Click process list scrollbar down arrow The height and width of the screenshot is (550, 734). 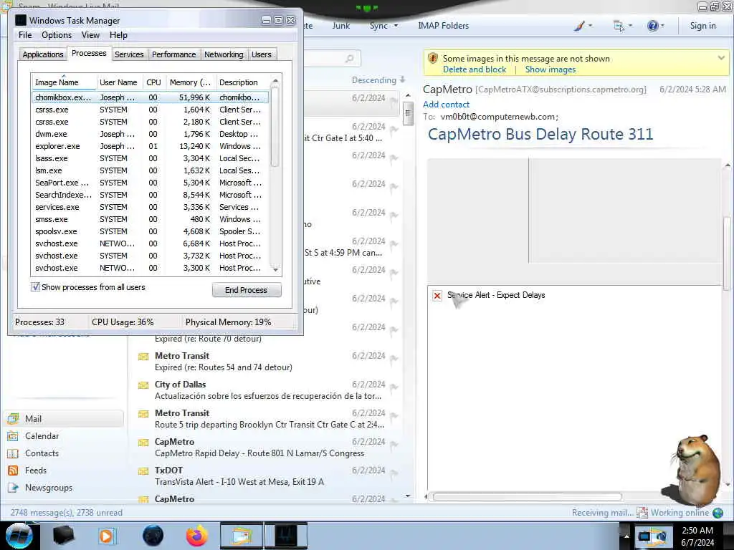[275, 270]
